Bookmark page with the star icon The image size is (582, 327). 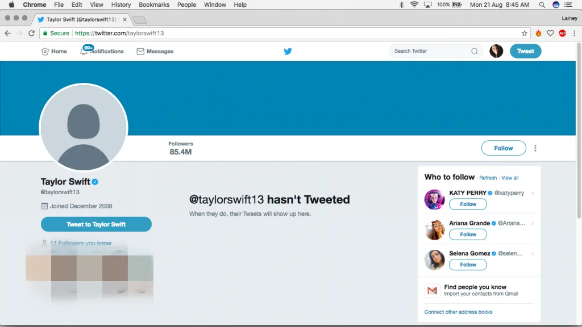point(524,33)
